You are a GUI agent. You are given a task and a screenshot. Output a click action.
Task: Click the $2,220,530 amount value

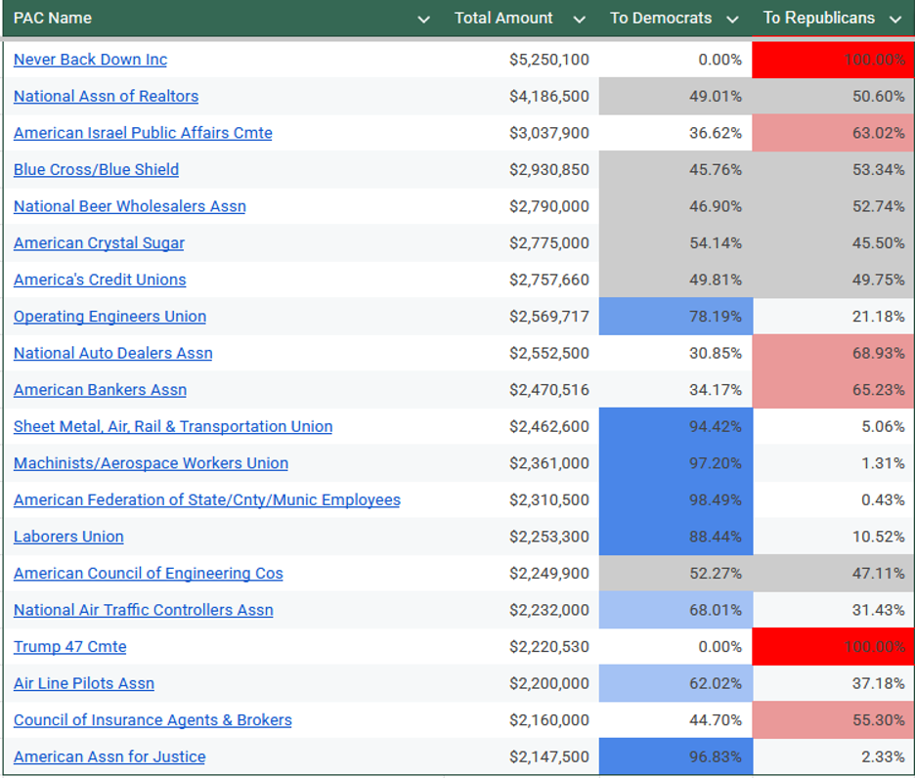(549, 647)
